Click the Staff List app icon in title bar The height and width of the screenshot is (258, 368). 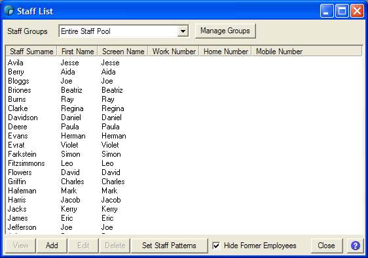pos(9,10)
